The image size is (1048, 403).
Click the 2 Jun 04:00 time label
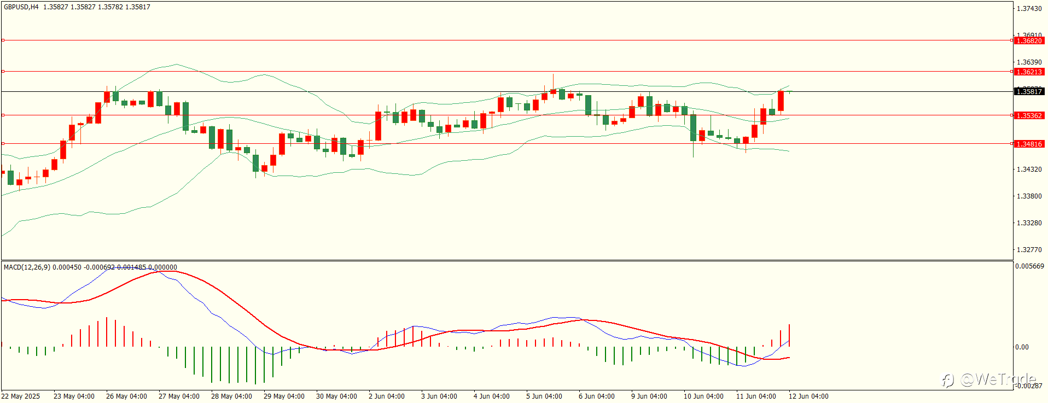click(x=387, y=396)
